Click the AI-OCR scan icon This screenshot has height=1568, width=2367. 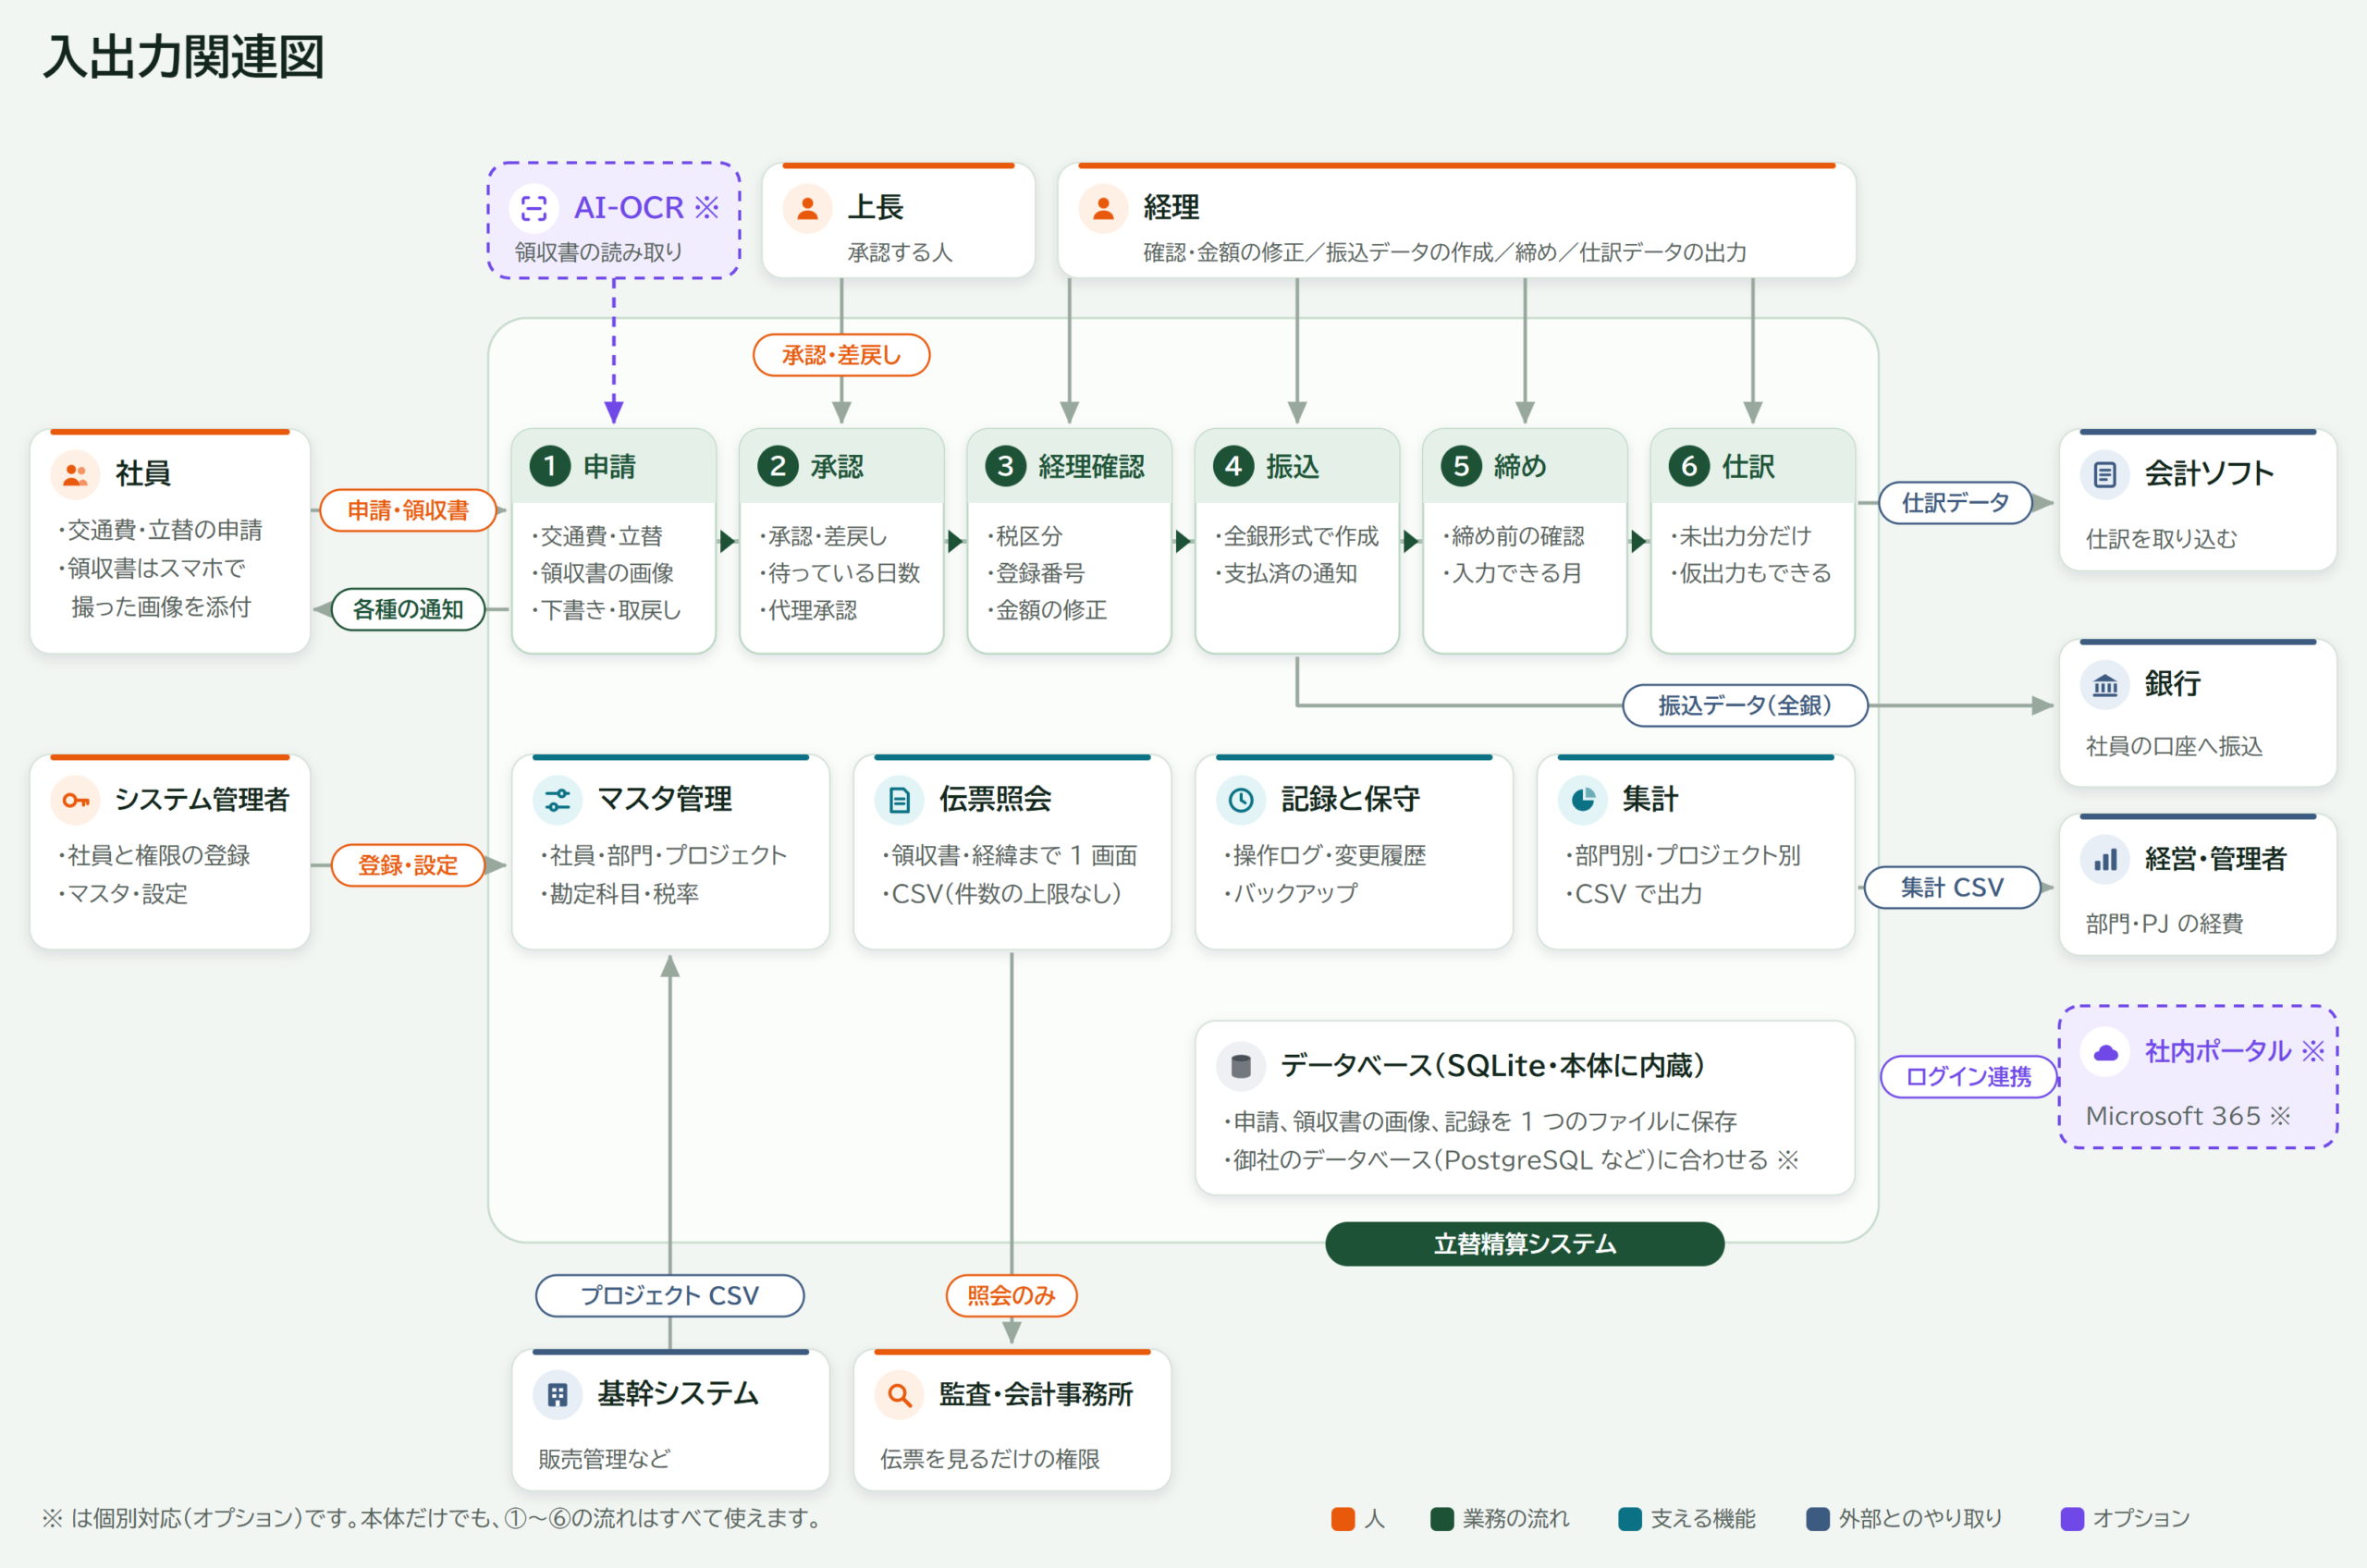click(534, 208)
